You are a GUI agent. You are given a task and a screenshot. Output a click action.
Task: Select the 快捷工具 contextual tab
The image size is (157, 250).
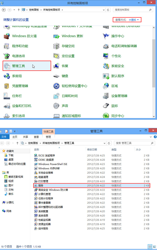coord(49,132)
